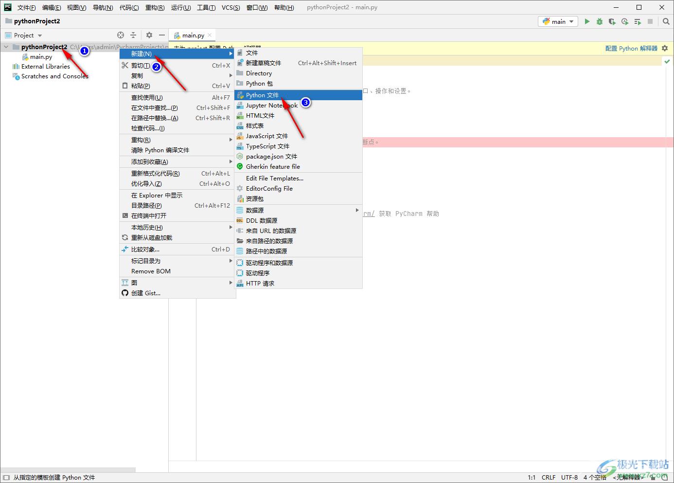Choose 在 Explorer 中显示
This screenshot has height=483, width=674.
tap(177, 196)
